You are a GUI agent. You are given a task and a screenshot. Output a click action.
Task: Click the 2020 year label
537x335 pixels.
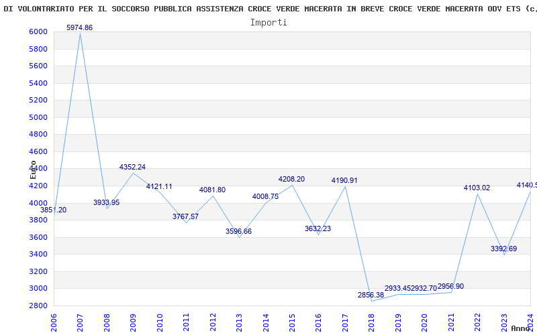(x=424, y=323)
